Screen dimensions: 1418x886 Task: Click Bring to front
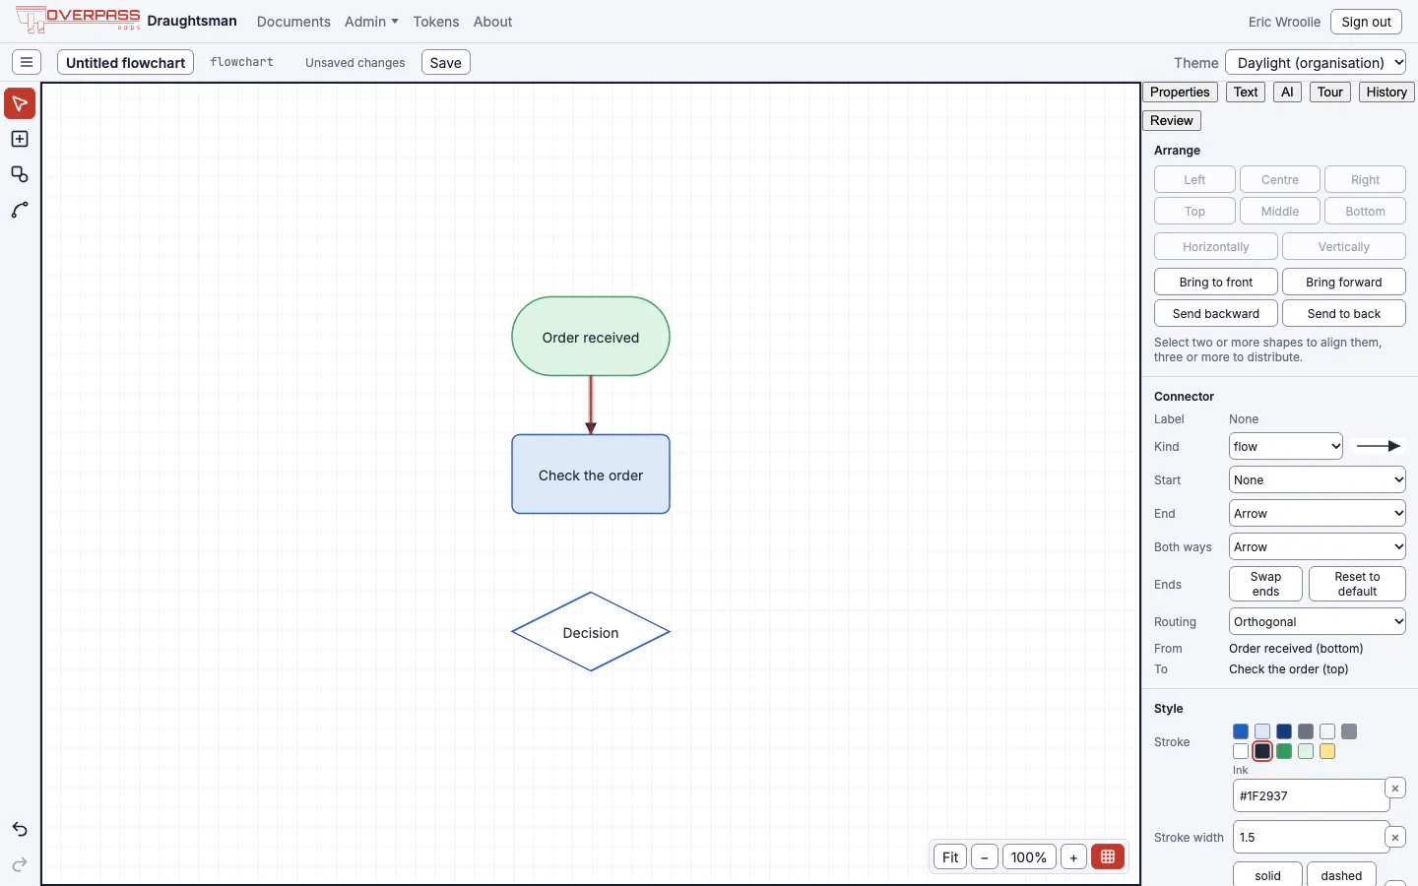[1216, 282]
